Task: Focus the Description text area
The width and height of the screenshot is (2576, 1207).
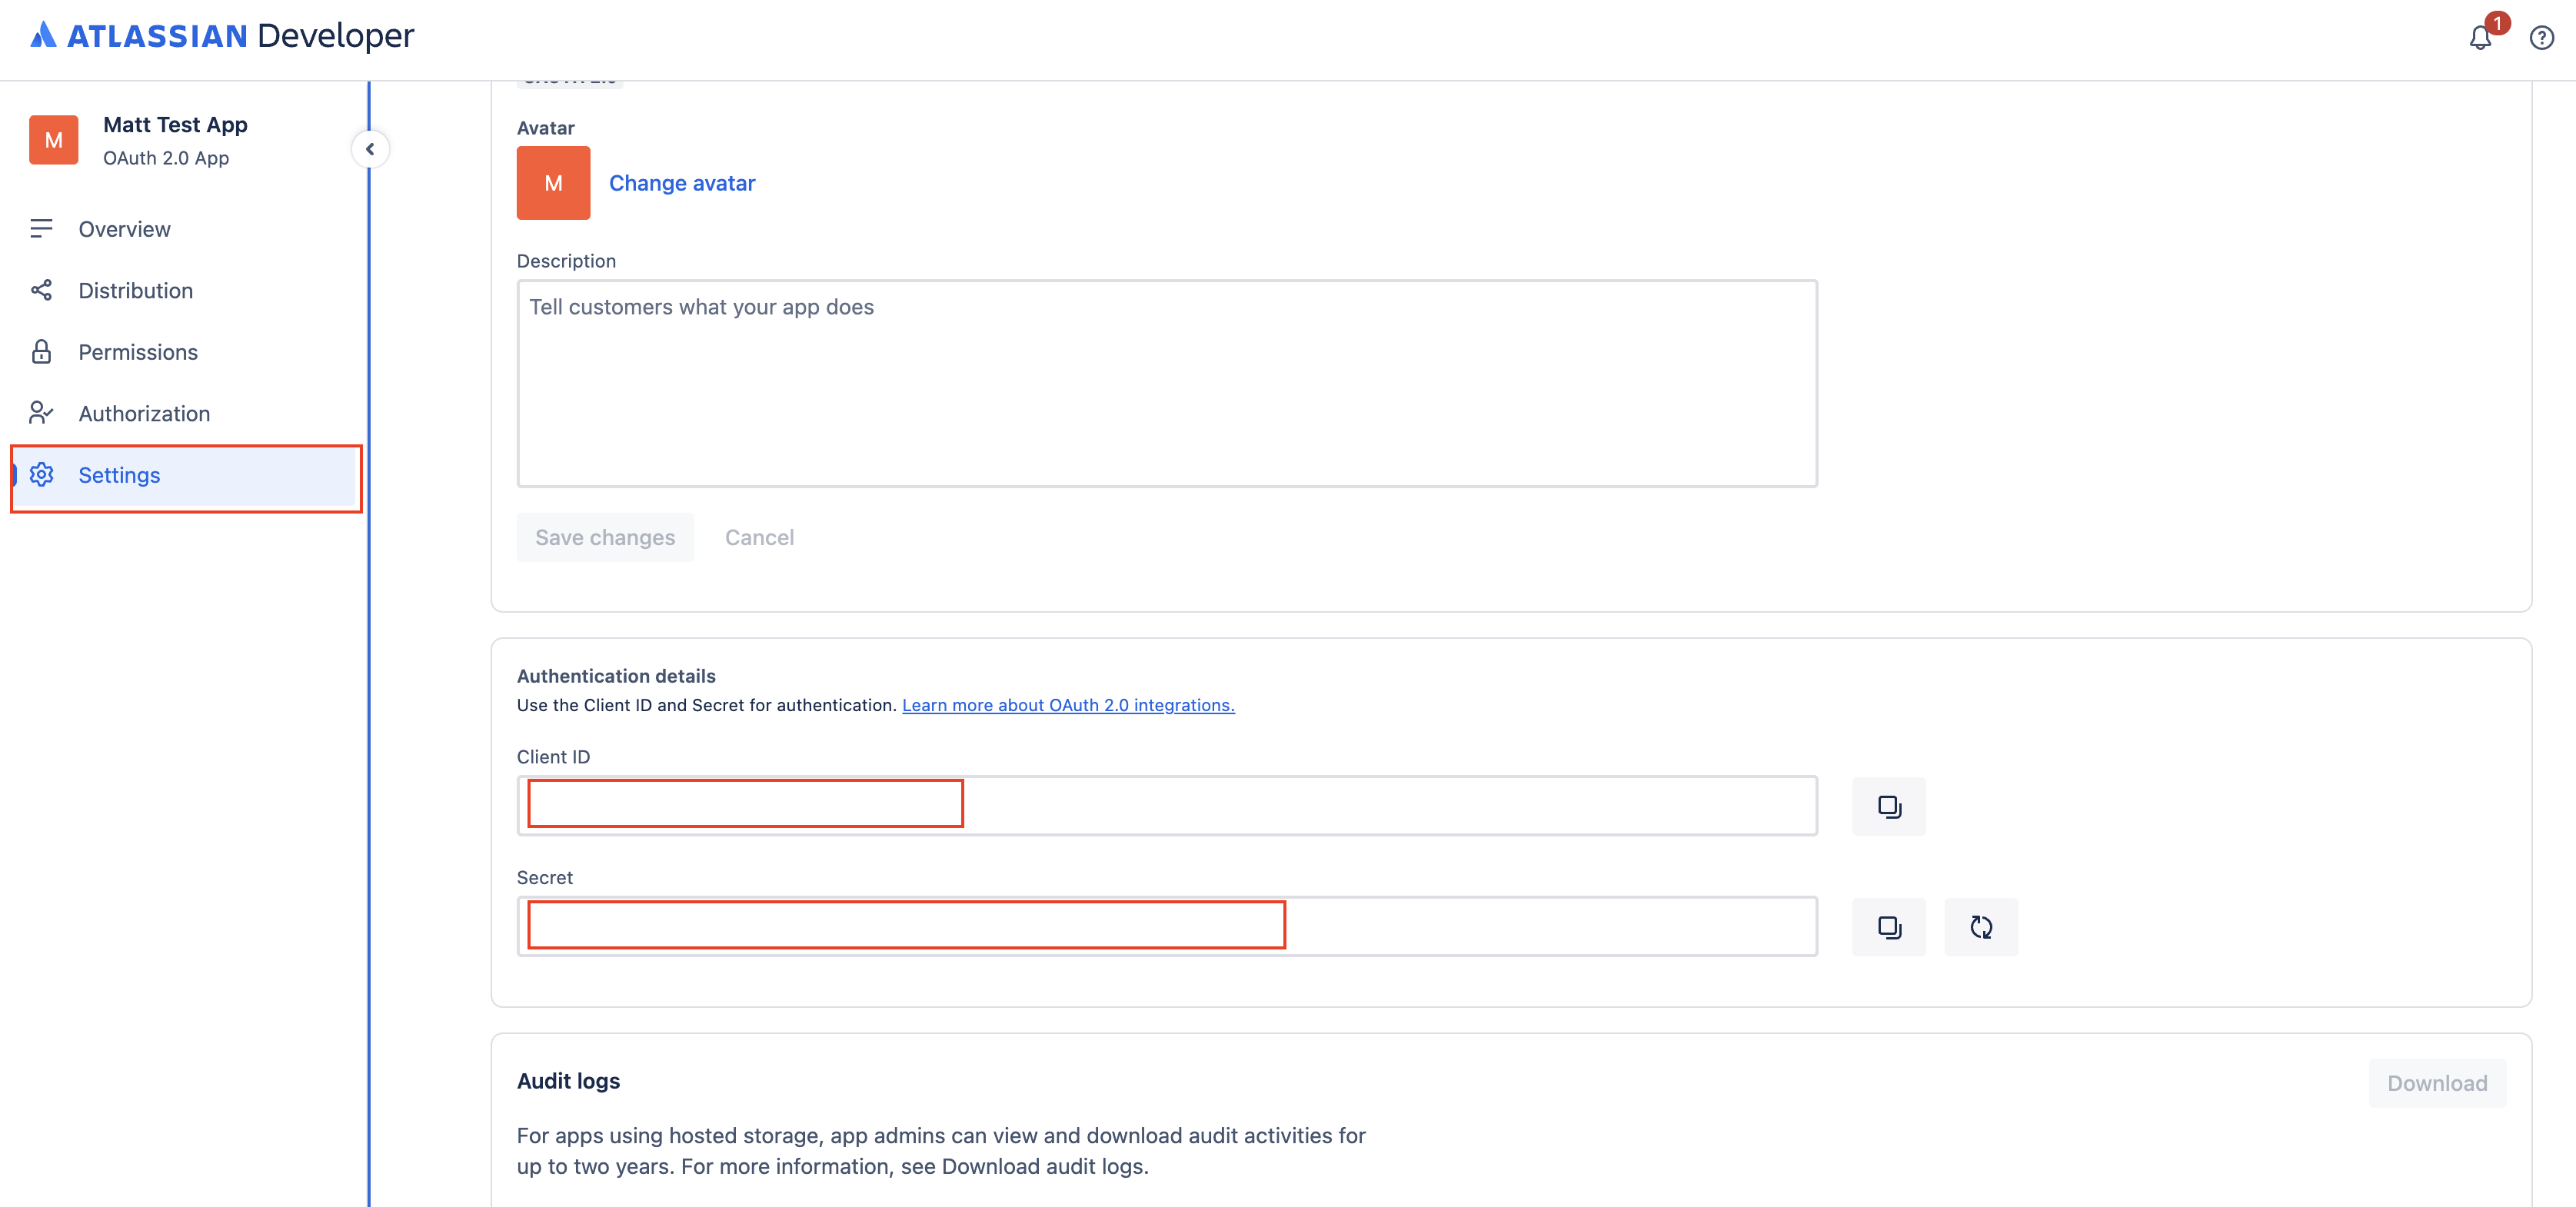Action: coord(1167,384)
